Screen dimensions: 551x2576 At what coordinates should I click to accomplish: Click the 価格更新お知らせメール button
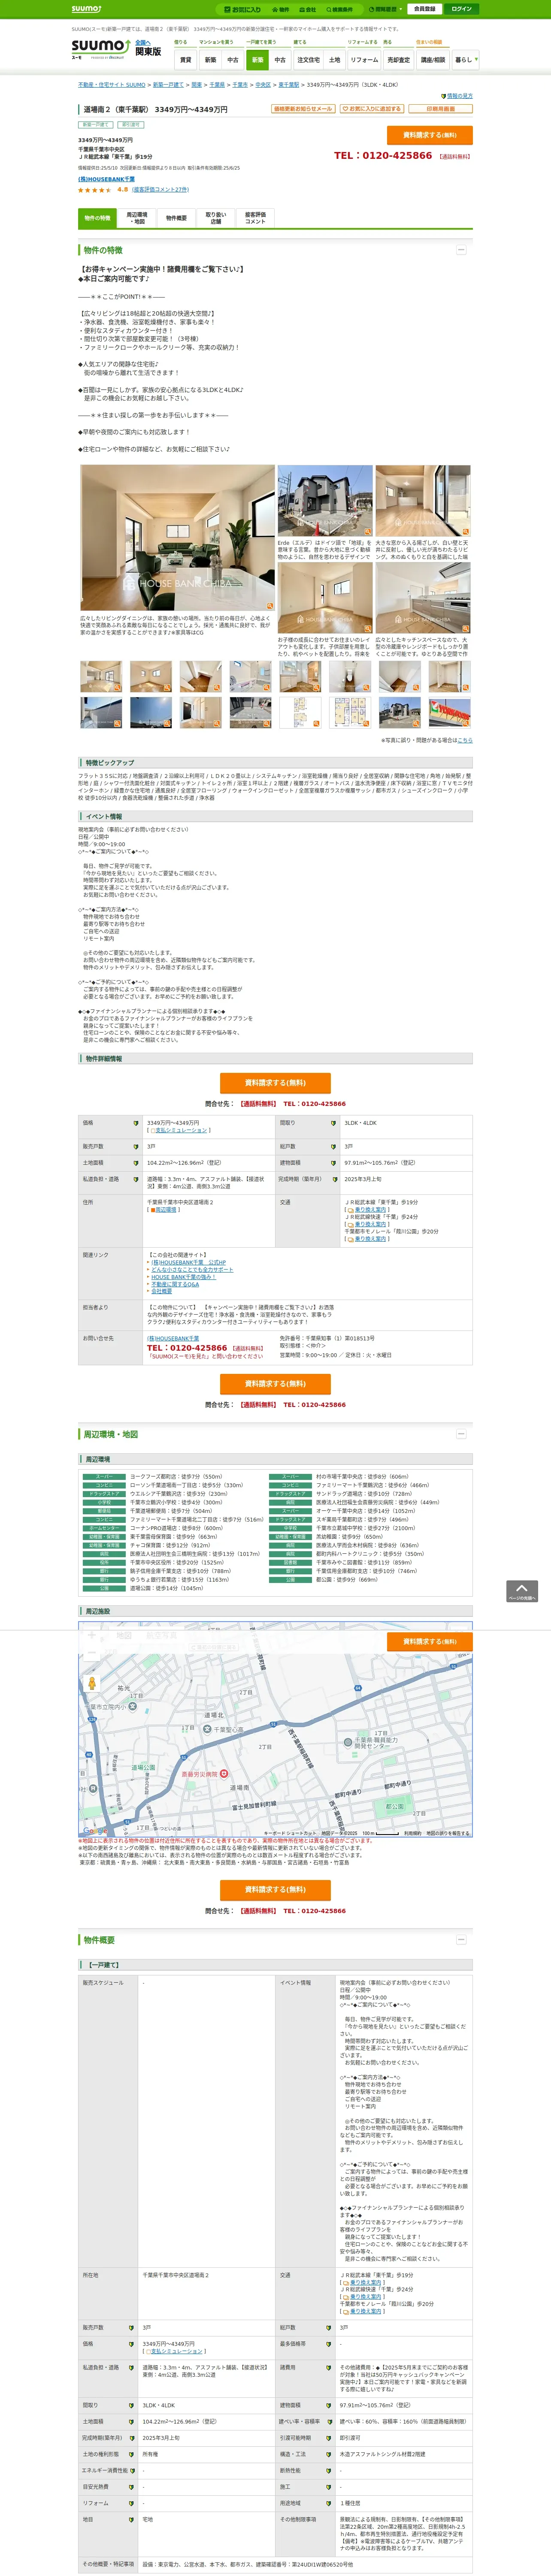coord(303,109)
